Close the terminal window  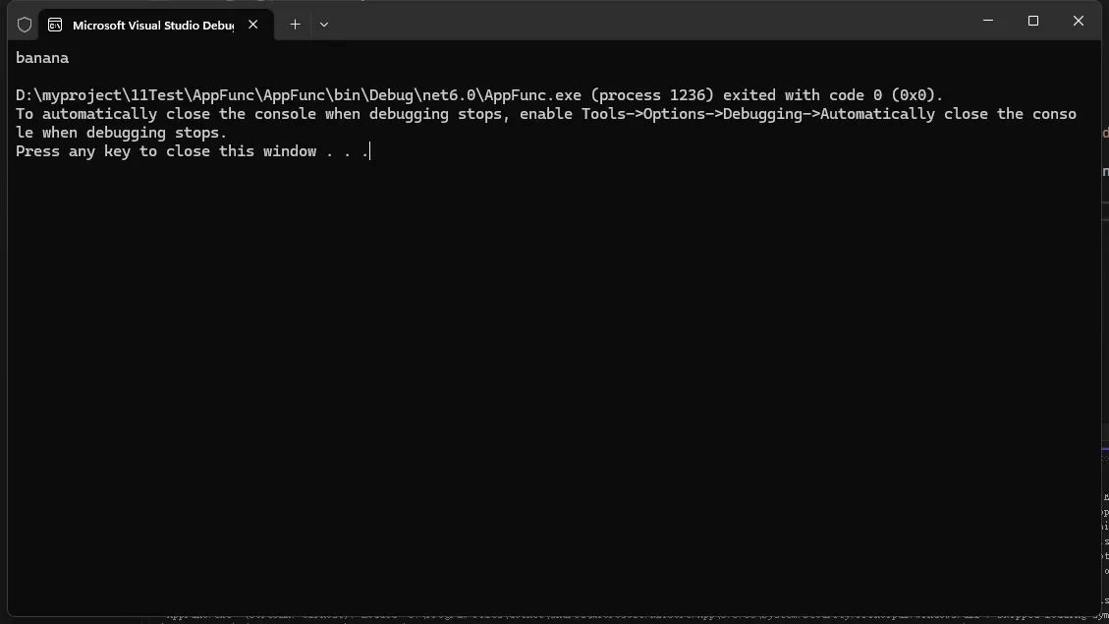tap(1078, 21)
